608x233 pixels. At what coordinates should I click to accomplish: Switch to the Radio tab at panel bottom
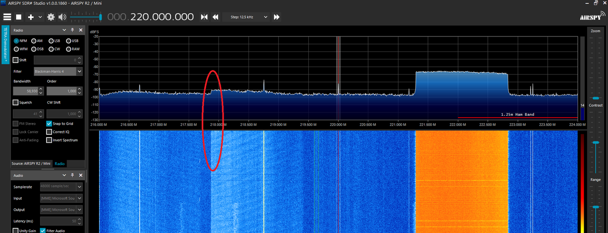click(x=59, y=164)
